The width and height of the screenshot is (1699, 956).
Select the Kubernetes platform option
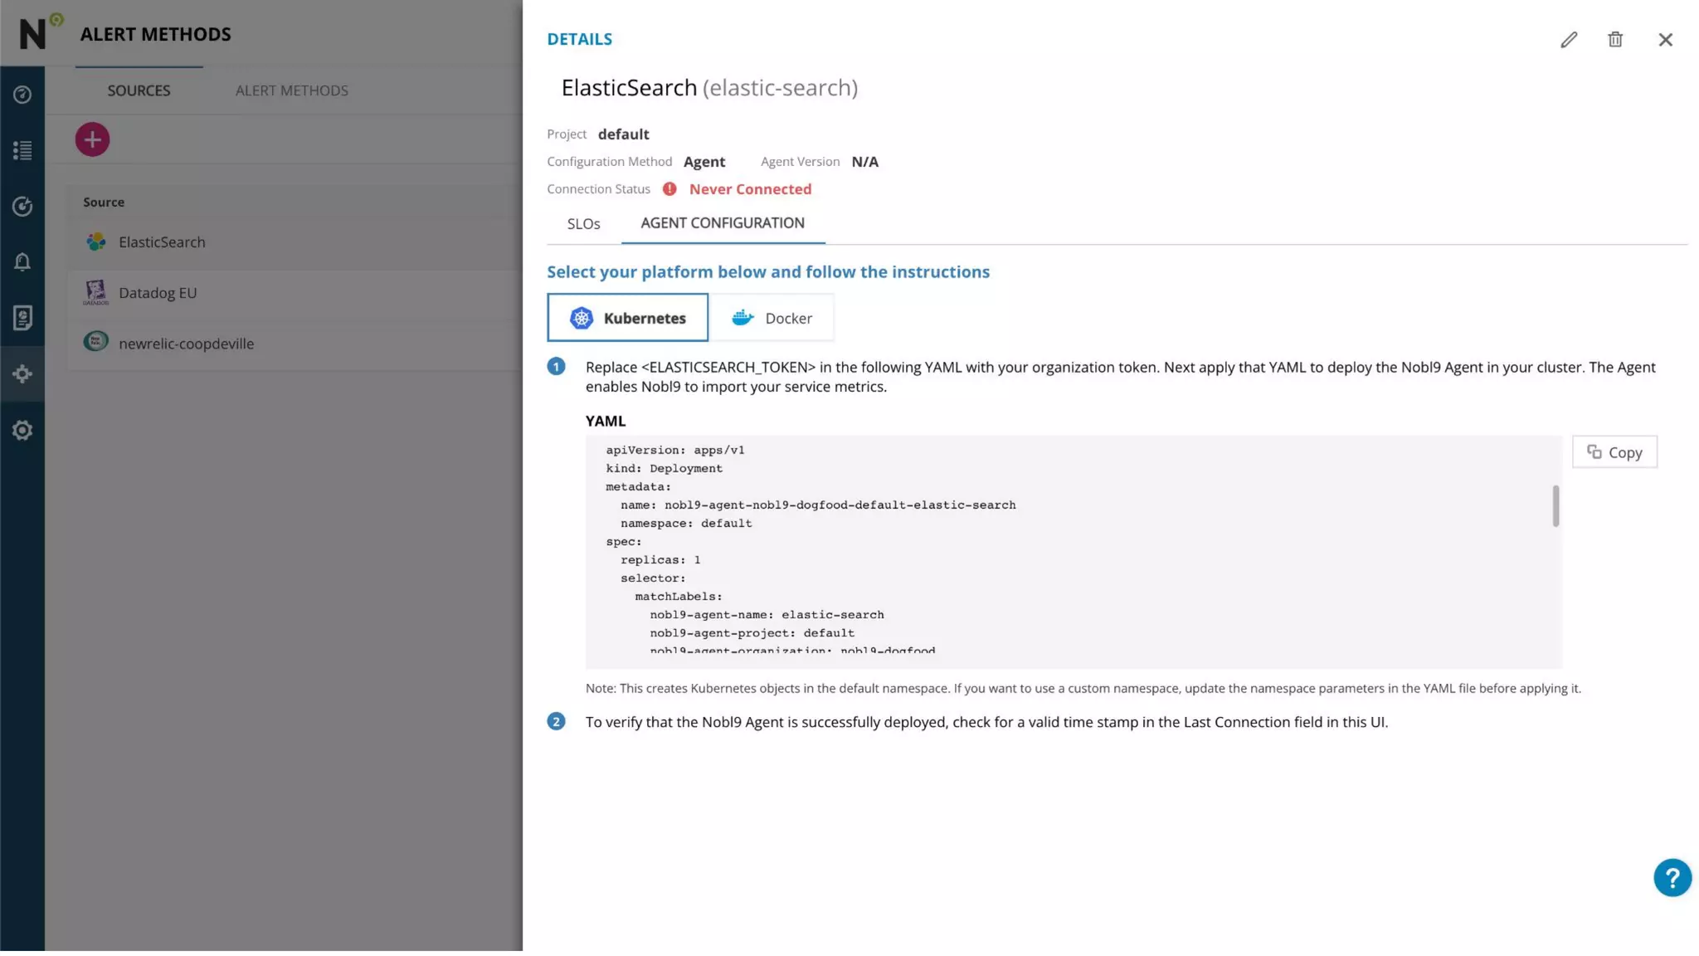point(627,318)
